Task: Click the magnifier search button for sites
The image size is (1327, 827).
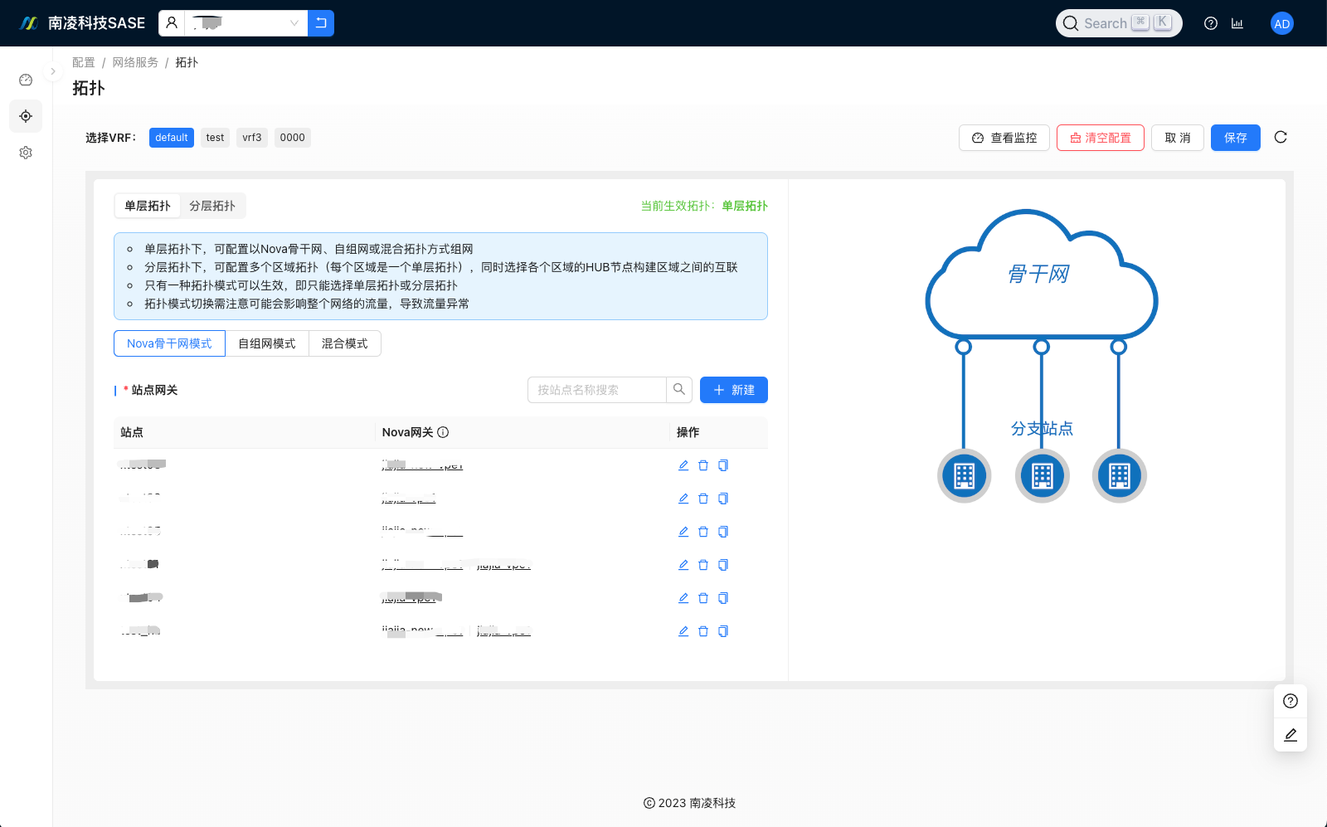Action: pos(679,390)
